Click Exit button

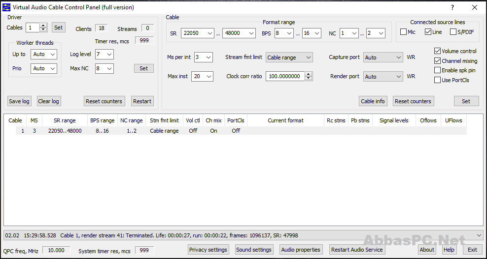[472, 249]
